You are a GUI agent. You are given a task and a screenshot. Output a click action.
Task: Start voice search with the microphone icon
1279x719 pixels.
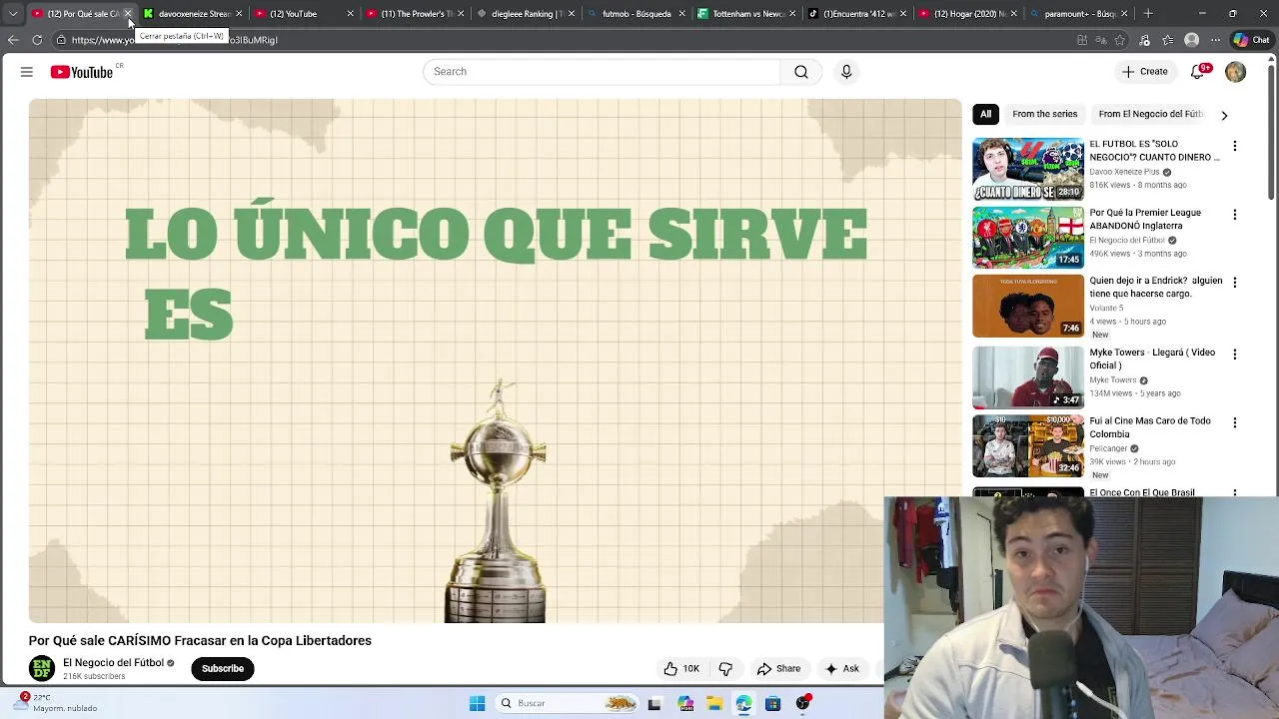pyautogui.click(x=846, y=72)
